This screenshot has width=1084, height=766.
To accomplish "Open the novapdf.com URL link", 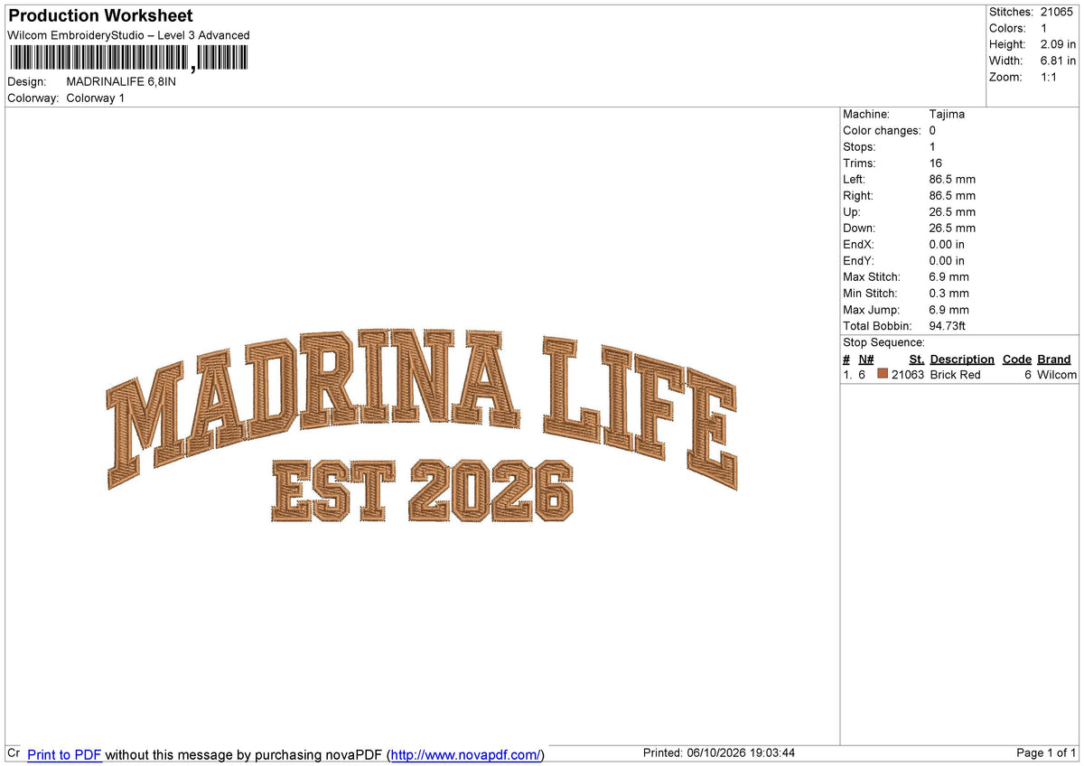I will point(465,754).
